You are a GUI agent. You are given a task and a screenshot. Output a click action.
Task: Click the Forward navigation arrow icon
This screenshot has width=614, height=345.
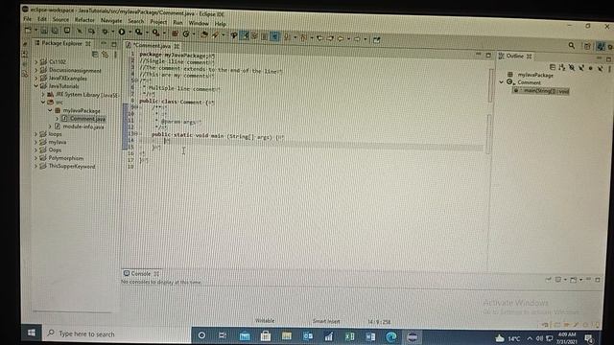click(x=357, y=39)
